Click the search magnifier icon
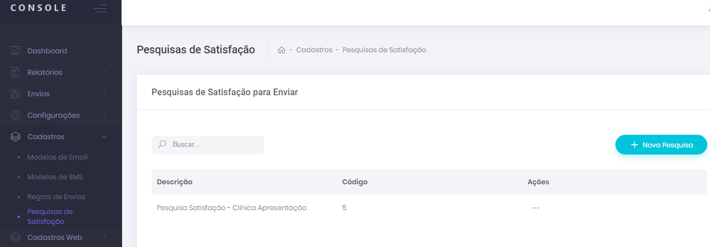Screen dimensions: 710x247 pyautogui.click(x=162, y=145)
